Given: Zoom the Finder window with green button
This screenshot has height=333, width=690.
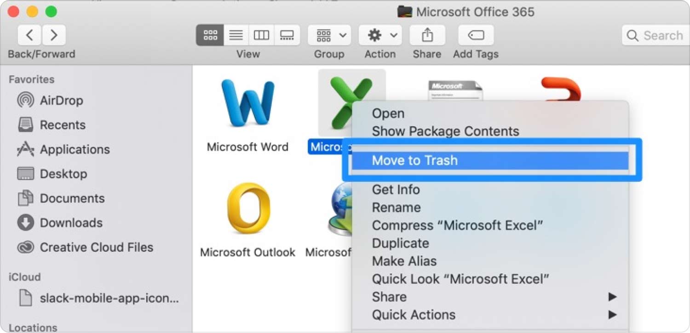Looking at the screenshot, I should 51,11.
